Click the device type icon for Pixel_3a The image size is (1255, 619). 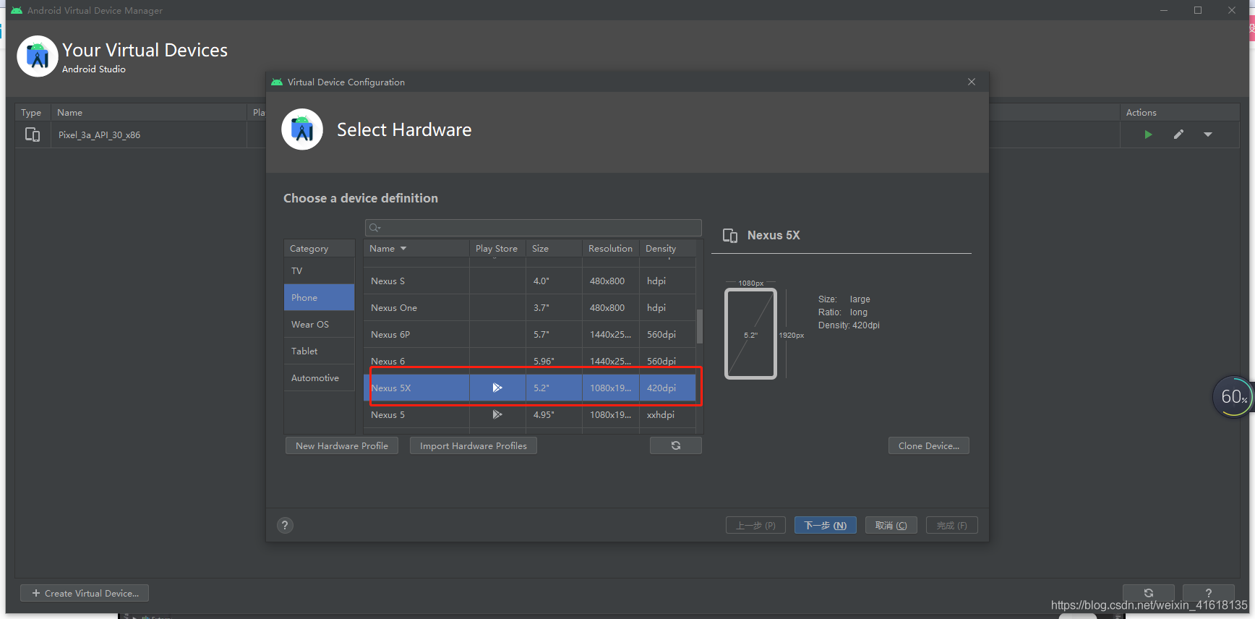point(33,135)
